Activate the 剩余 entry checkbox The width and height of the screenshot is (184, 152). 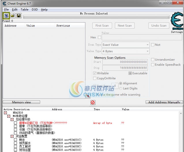tap(15, 140)
